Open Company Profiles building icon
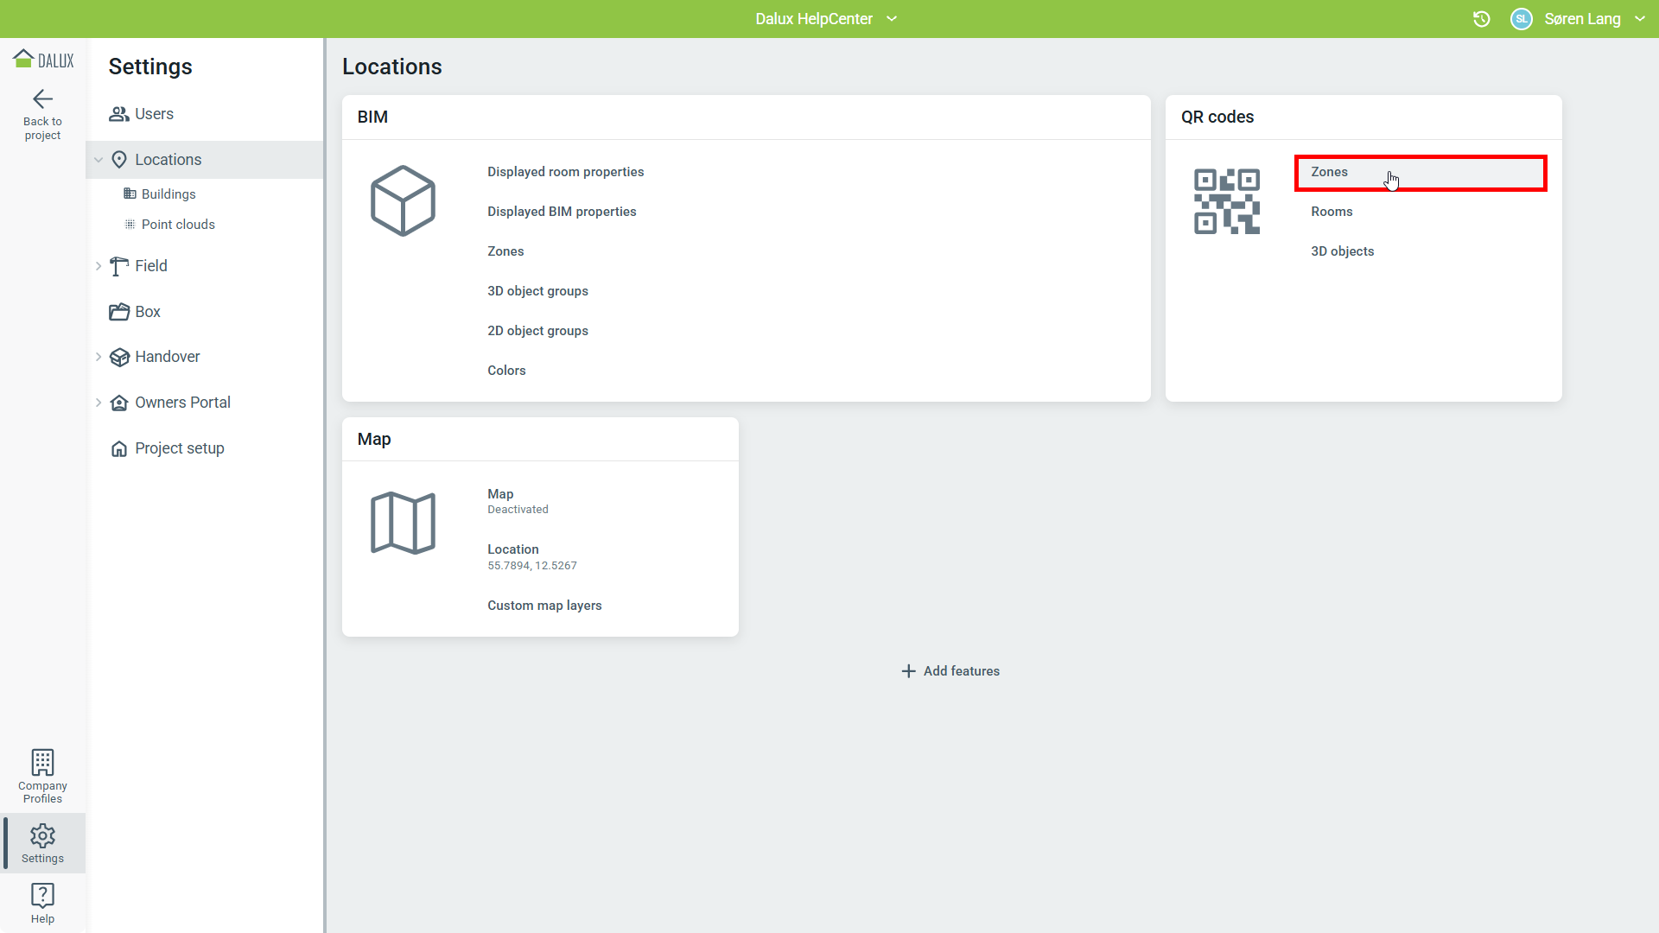Screen dimensions: 1659x933 pos(42,763)
